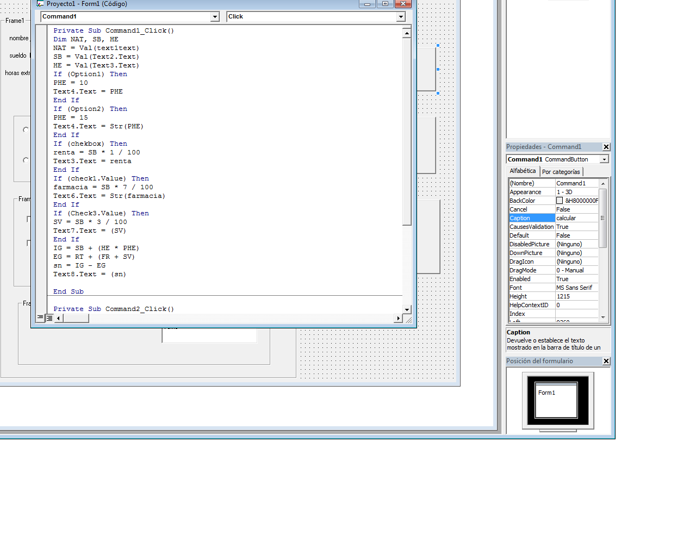Click code editor scroll left arrow
The height and width of the screenshot is (535, 696).
(x=59, y=318)
